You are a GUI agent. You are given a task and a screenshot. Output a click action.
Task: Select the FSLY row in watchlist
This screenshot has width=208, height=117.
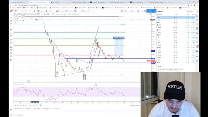click(x=176, y=22)
